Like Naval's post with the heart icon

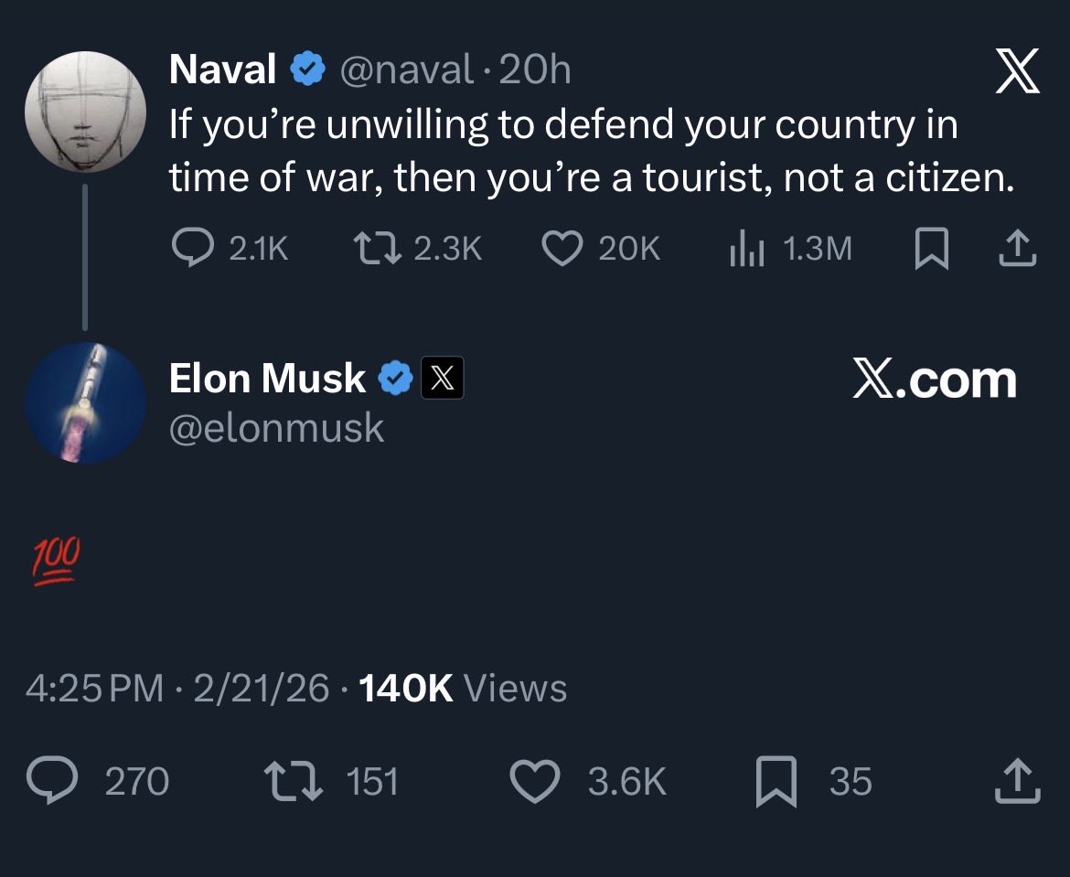click(562, 248)
